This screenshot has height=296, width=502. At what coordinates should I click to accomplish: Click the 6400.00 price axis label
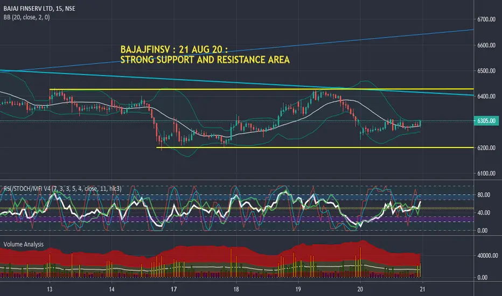click(486, 96)
